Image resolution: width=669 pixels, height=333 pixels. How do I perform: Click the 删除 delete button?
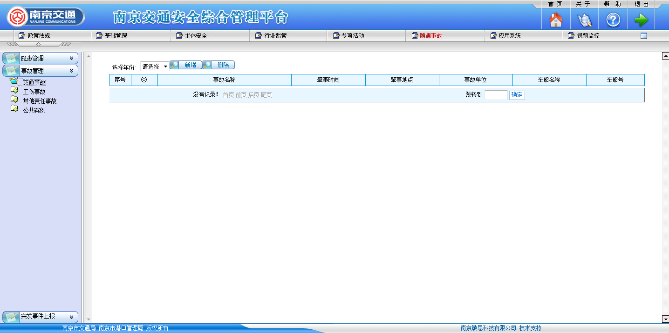(218, 65)
